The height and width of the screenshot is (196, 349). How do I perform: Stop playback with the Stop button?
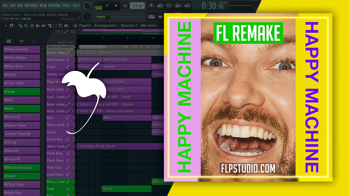coord(116,6)
